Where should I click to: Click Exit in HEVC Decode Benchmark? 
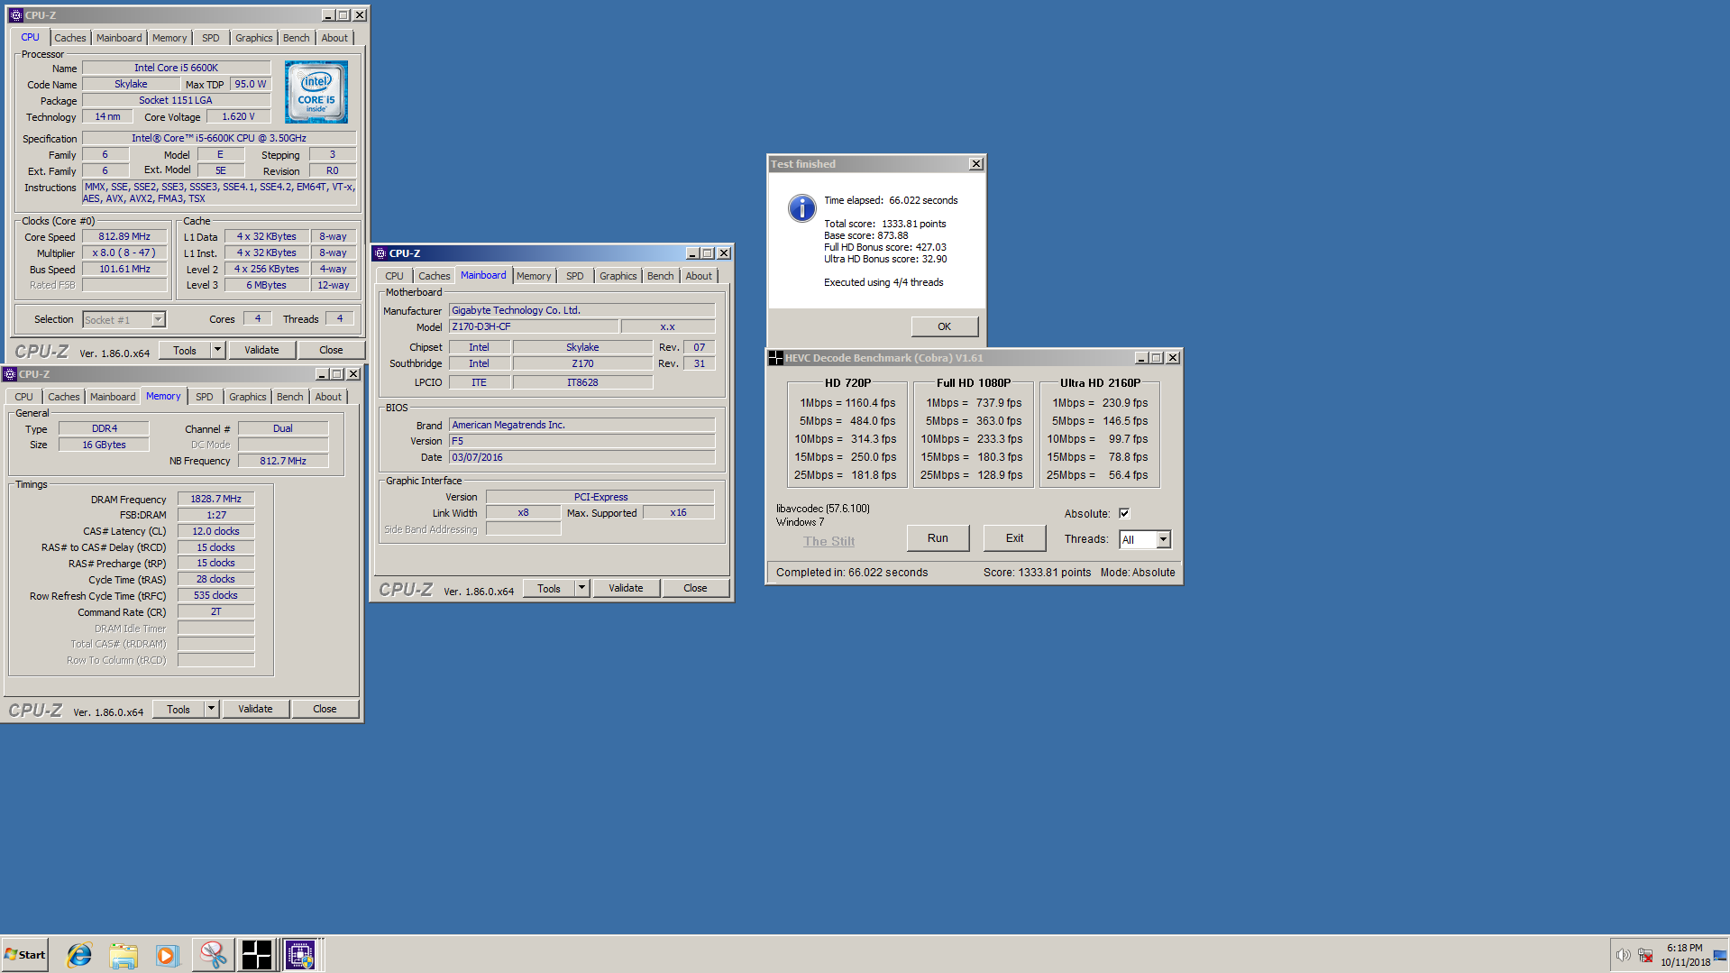(x=1014, y=538)
